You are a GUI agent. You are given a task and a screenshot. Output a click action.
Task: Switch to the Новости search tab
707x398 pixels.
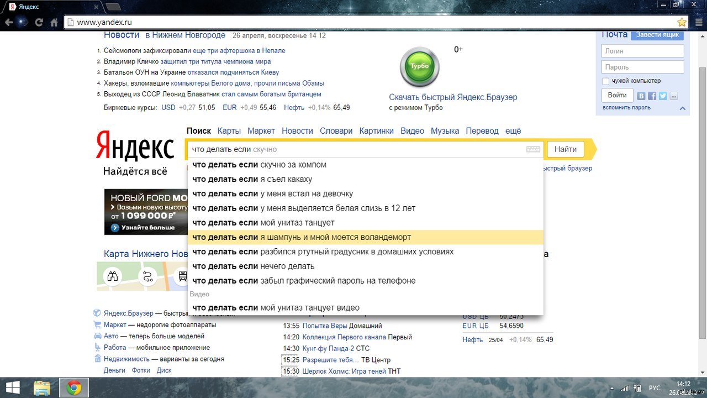tap(297, 131)
